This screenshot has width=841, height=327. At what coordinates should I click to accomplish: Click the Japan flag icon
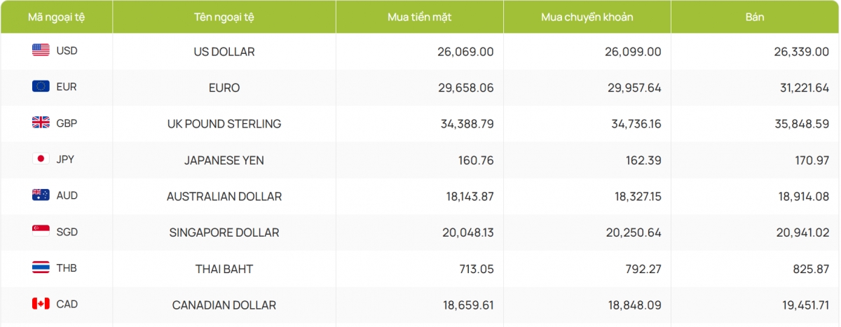click(41, 159)
